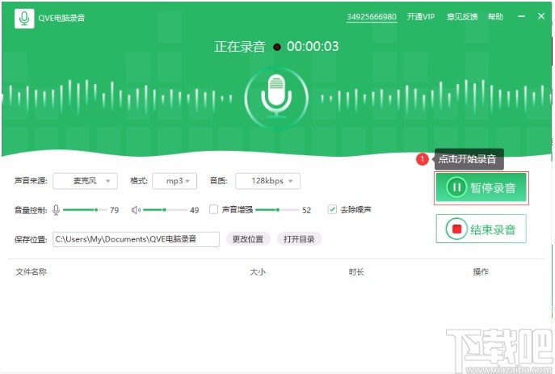This screenshot has height=374, width=555.
Task: Open the 开通VIP menu item
Action: (x=421, y=17)
